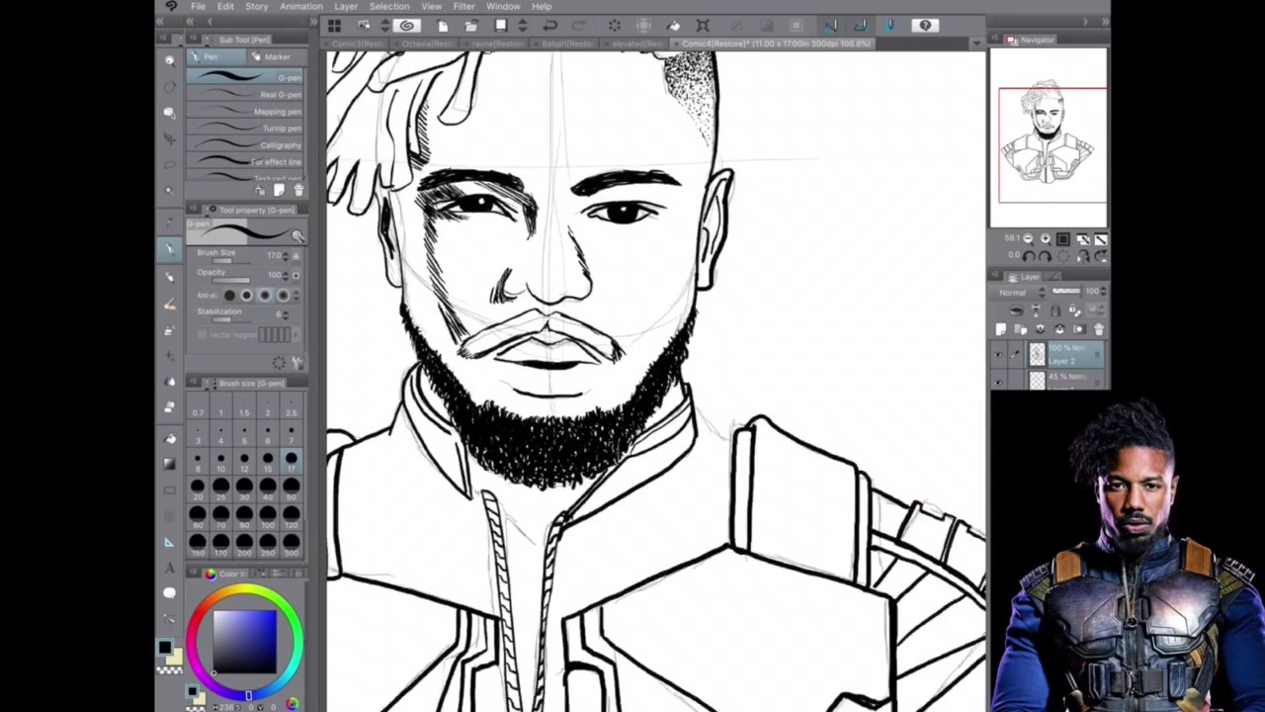The width and height of the screenshot is (1265, 712).
Task: Switch to Octavia canvas tab
Action: coord(429,44)
